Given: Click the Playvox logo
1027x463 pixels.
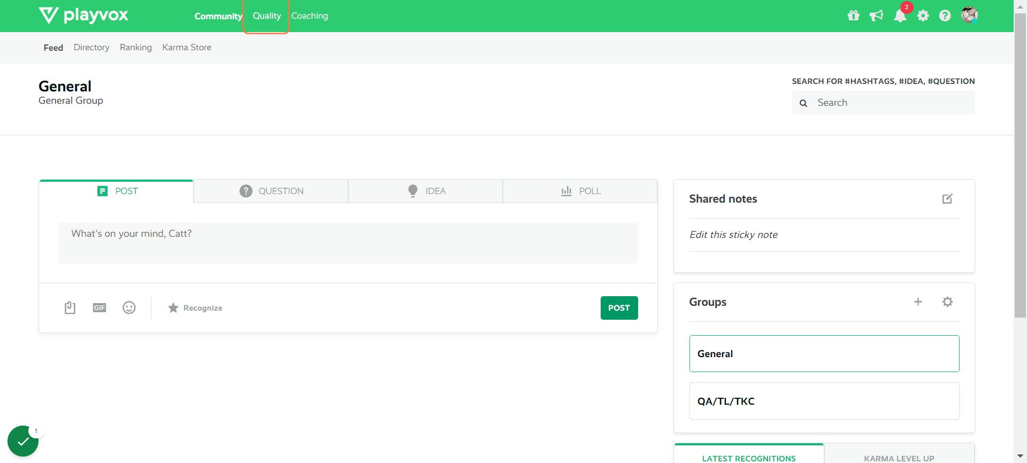Looking at the screenshot, I should (x=83, y=16).
